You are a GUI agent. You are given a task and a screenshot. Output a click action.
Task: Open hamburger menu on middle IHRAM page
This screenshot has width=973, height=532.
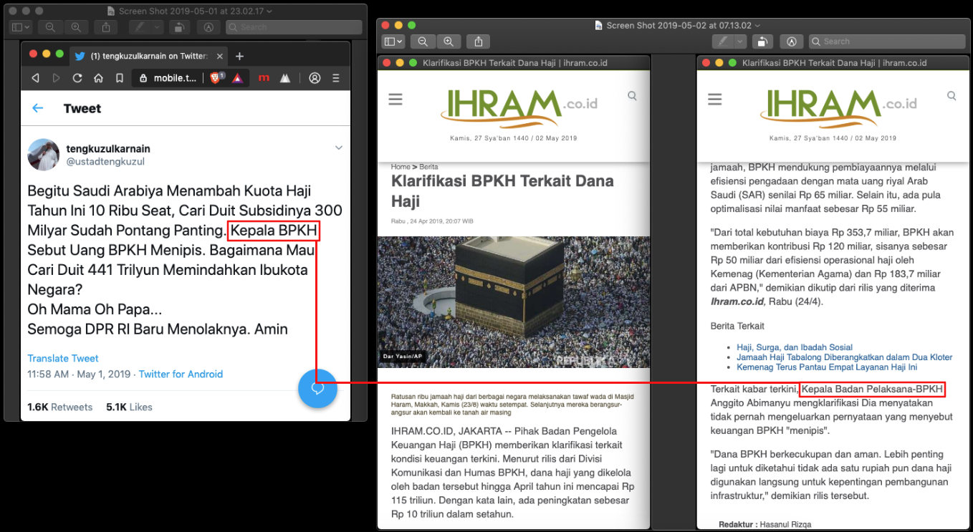click(396, 100)
